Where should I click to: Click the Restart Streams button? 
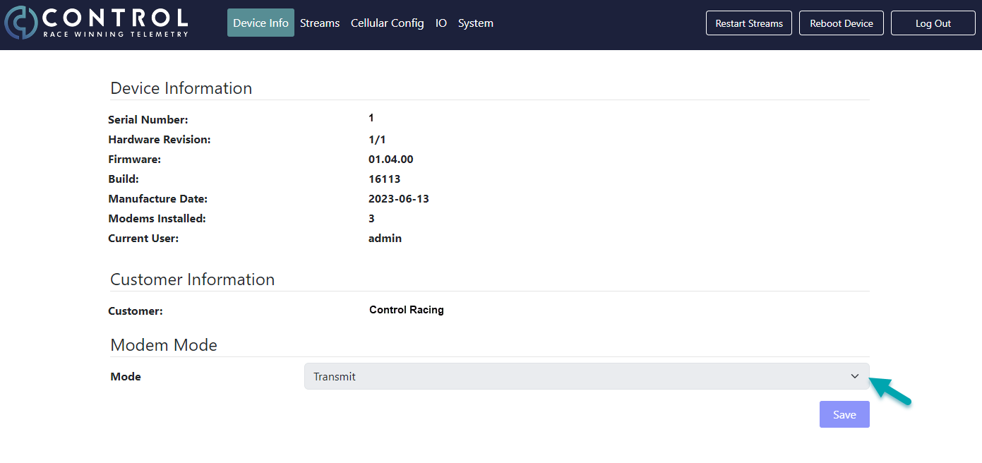click(x=748, y=23)
